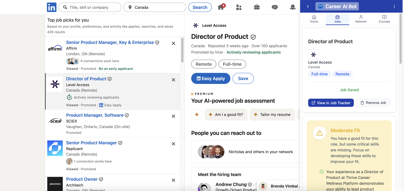Click the Full-time pill in job details

click(x=232, y=64)
